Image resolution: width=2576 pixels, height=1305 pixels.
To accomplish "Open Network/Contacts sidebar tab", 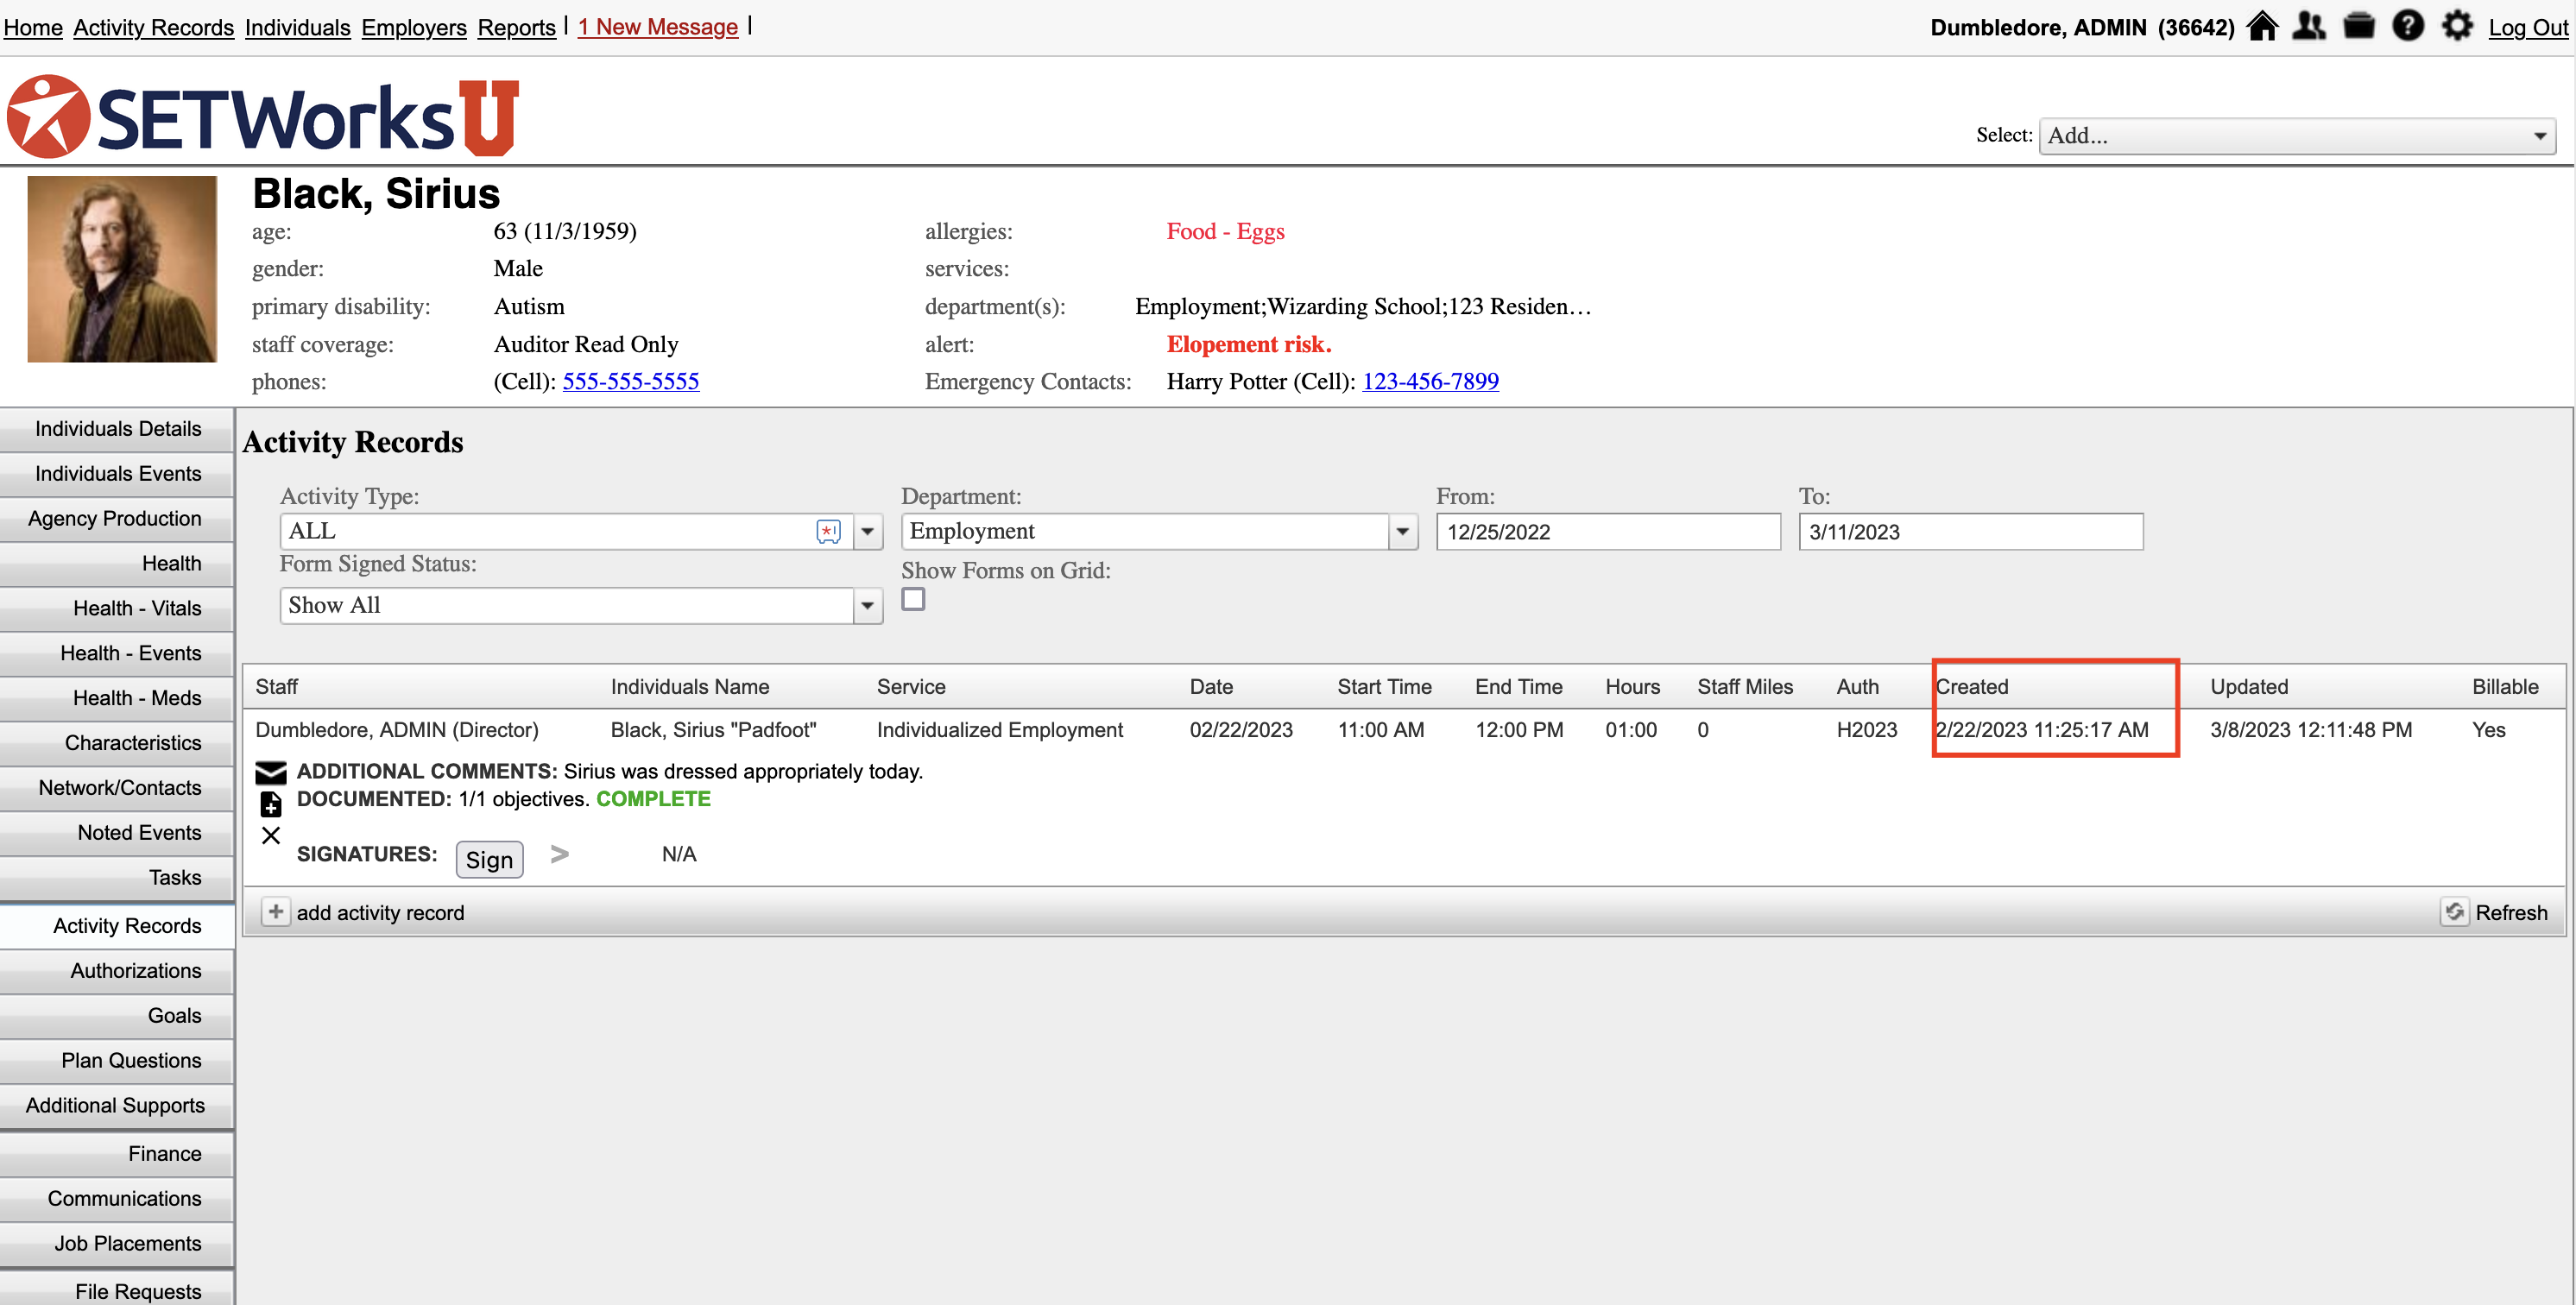I will coord(117,788).
